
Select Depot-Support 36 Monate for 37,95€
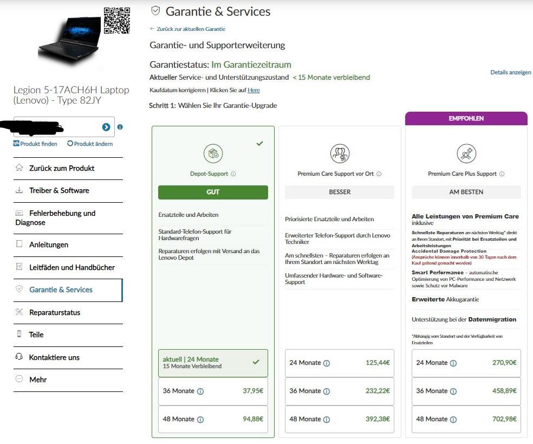pos(213,391)
